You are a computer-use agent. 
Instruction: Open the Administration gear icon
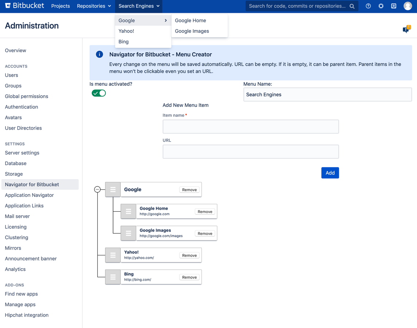click(x=381, y=6)
